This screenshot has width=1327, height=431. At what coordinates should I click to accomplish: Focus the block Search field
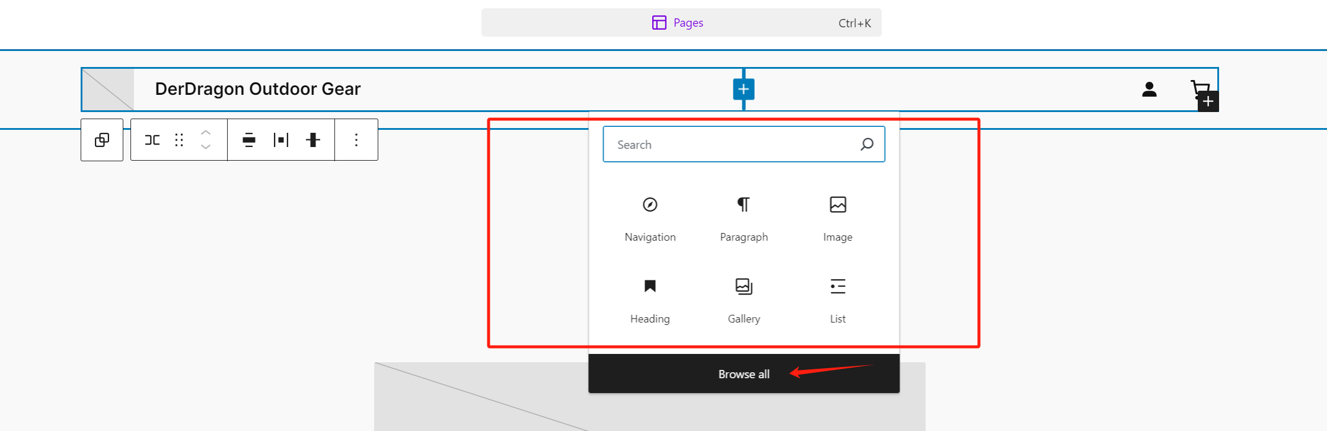click(744, 144)
